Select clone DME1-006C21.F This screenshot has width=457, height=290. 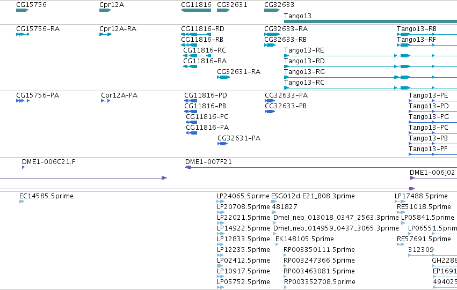[x=48, y=162]
